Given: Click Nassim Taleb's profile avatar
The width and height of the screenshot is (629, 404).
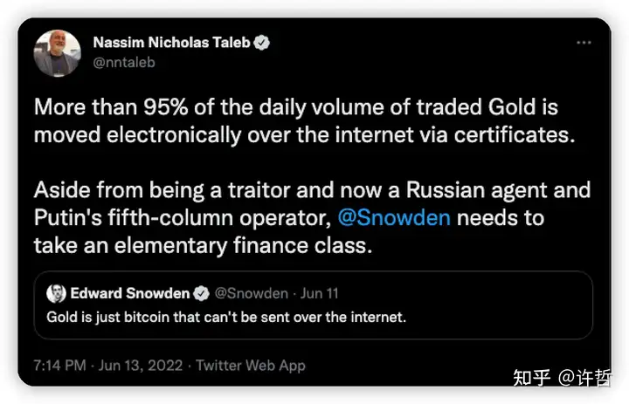Looking at the screenshot, I should click(x=57, y=52).
